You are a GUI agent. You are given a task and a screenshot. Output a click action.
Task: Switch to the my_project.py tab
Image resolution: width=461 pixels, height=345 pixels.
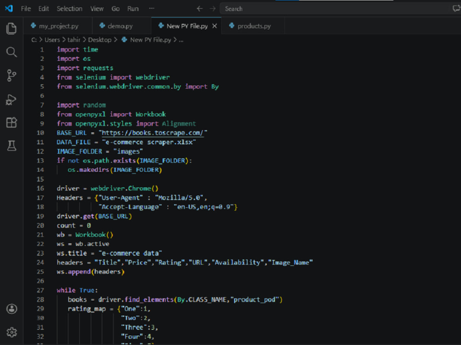point(58,26)
